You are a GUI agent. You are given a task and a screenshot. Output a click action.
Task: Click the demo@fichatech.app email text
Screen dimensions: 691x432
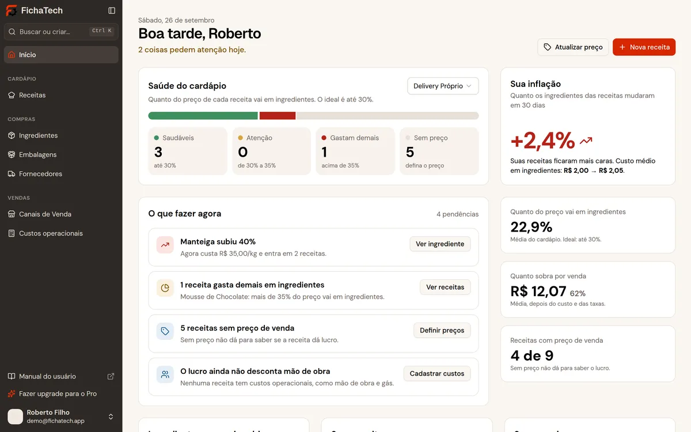pyautogui.click(x=56, y=421)
